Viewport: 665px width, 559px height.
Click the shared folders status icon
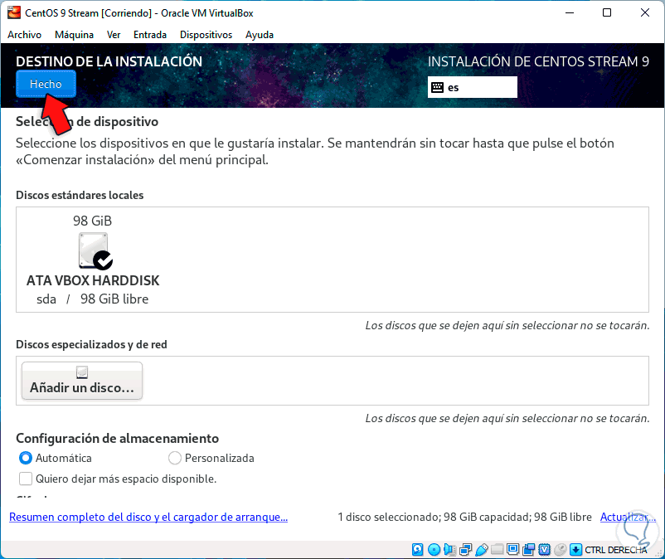(x=497, y=550)
